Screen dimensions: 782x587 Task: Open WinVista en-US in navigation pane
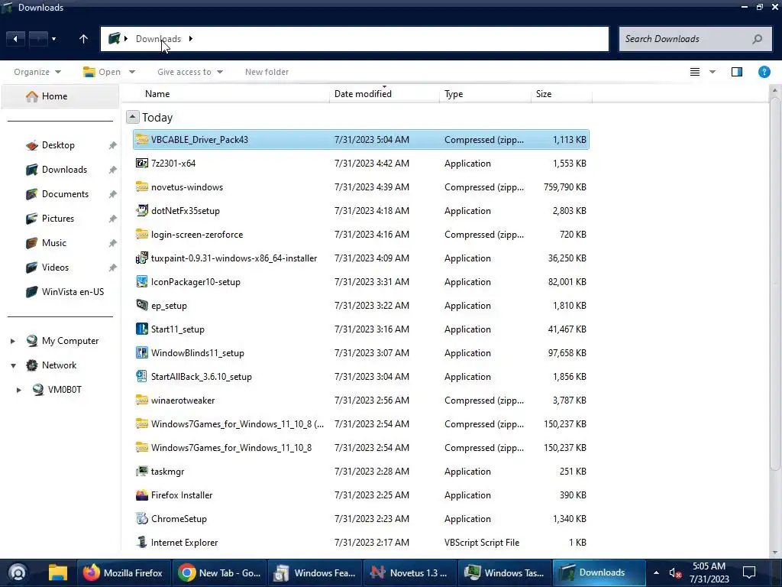pos(73,292)
